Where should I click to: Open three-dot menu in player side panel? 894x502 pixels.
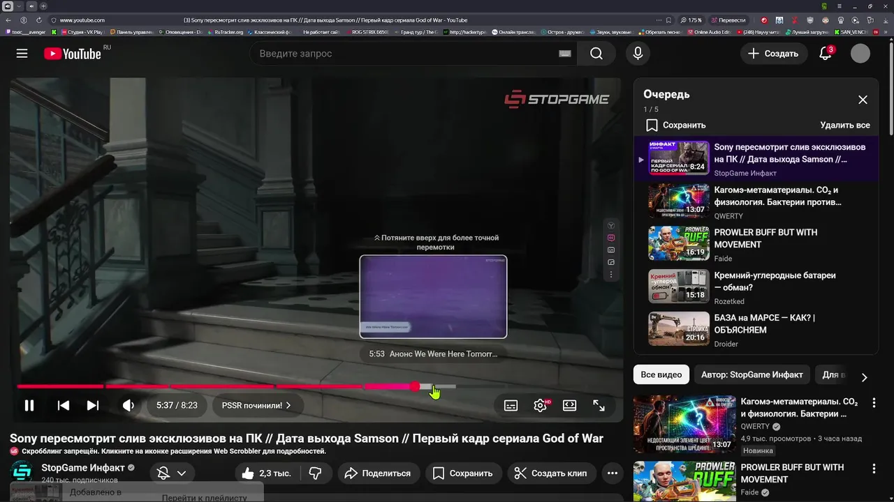[x=611, y=275]
